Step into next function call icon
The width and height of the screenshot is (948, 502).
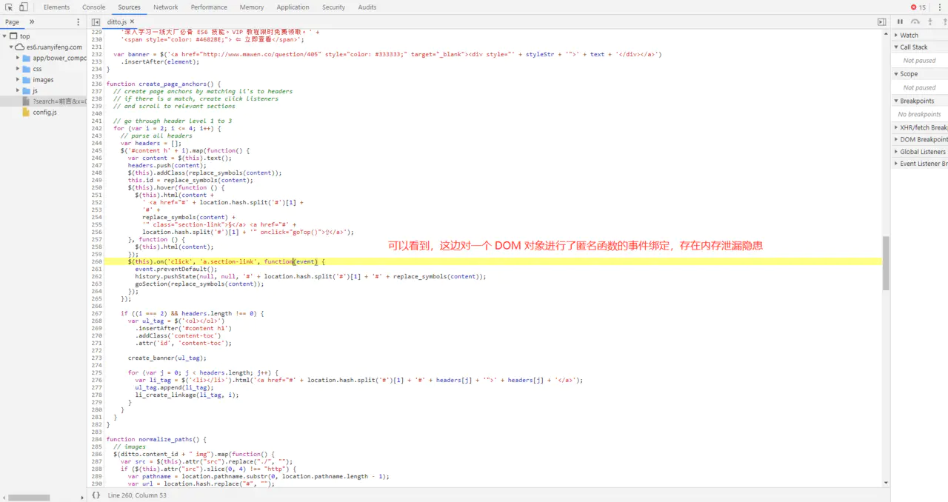tap(929, 22)
